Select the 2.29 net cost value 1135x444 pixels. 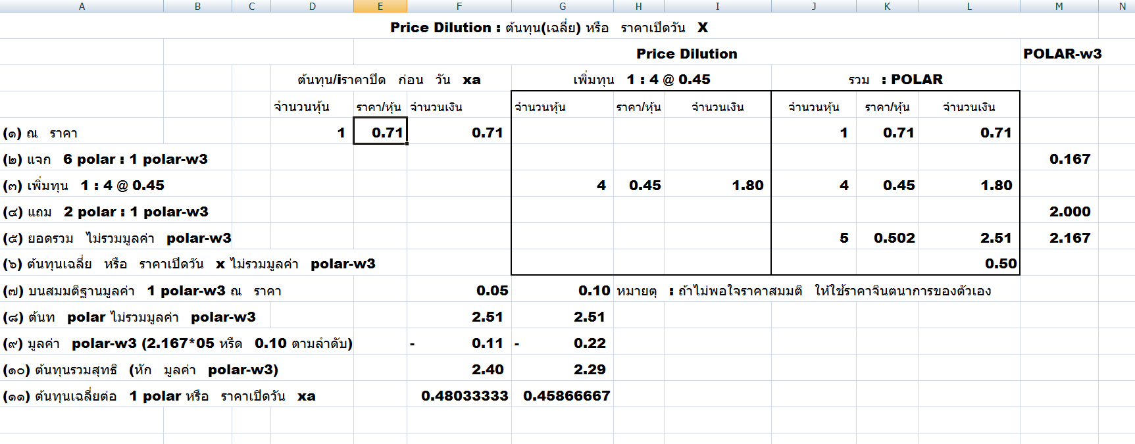[x=590, y=370]
